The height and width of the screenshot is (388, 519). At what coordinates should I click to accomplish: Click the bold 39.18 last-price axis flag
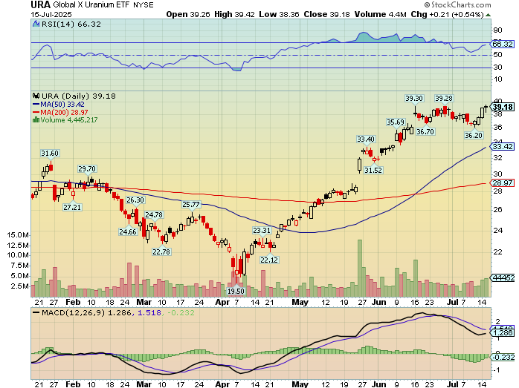click(503, 107)
